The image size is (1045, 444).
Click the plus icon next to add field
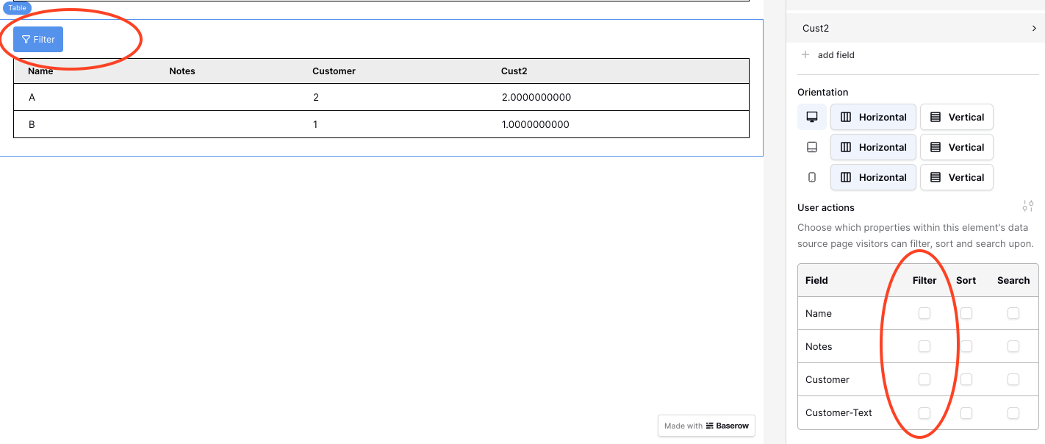tap(805, 55)
